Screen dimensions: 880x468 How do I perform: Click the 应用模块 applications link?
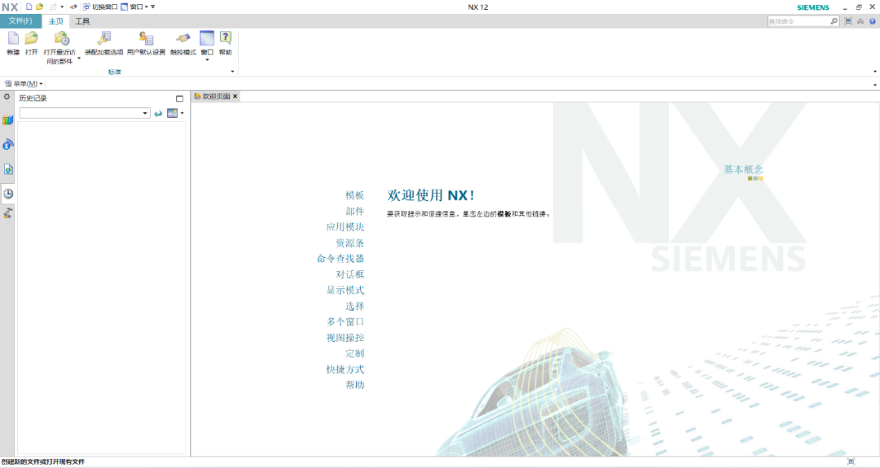pos(345,227)
